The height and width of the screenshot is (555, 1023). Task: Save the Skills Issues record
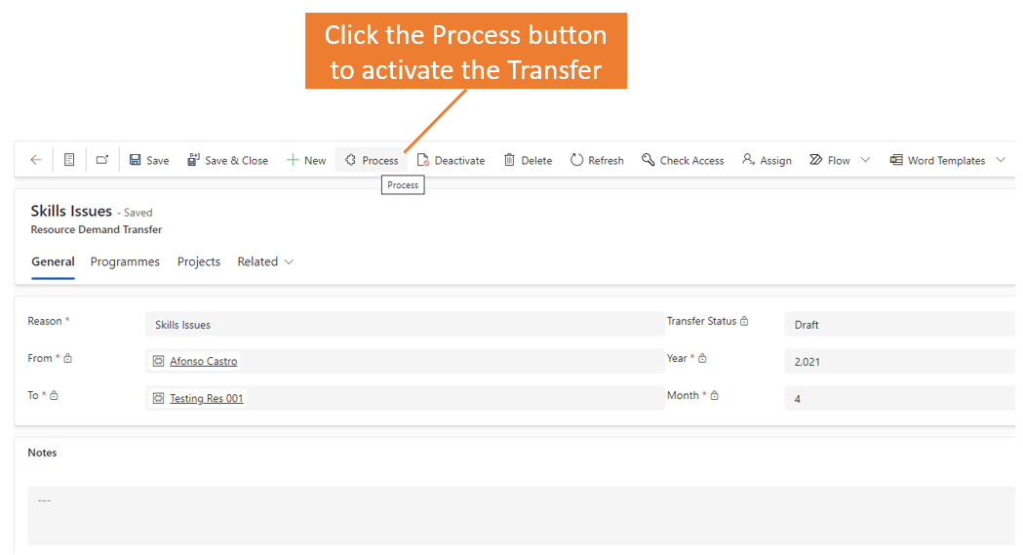click(x=149, y=160)
